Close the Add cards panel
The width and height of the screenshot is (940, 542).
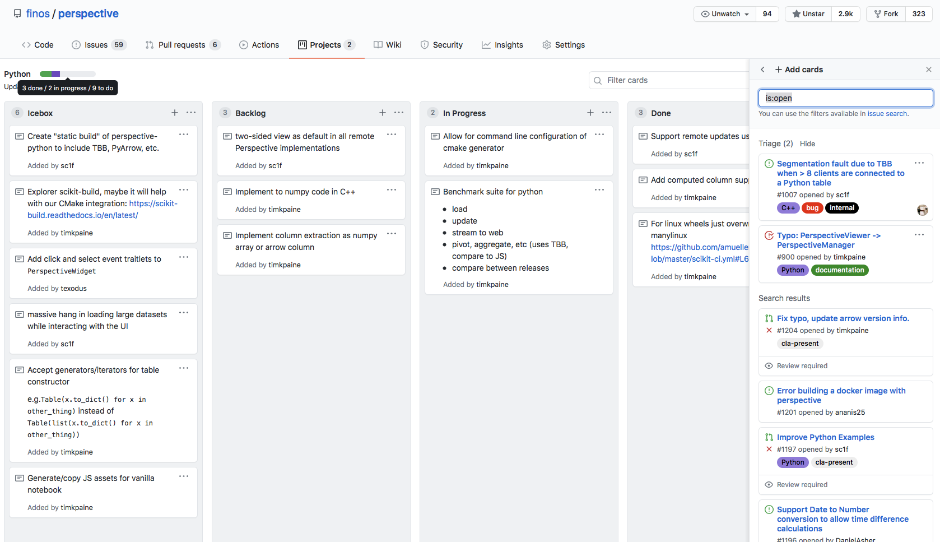(x=929, y=70)
